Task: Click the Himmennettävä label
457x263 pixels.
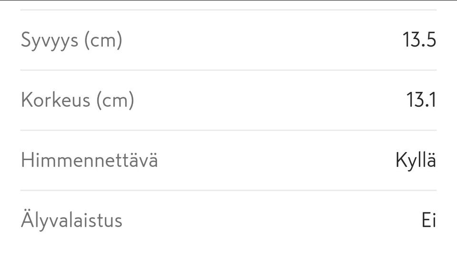Action: (89, 161)
